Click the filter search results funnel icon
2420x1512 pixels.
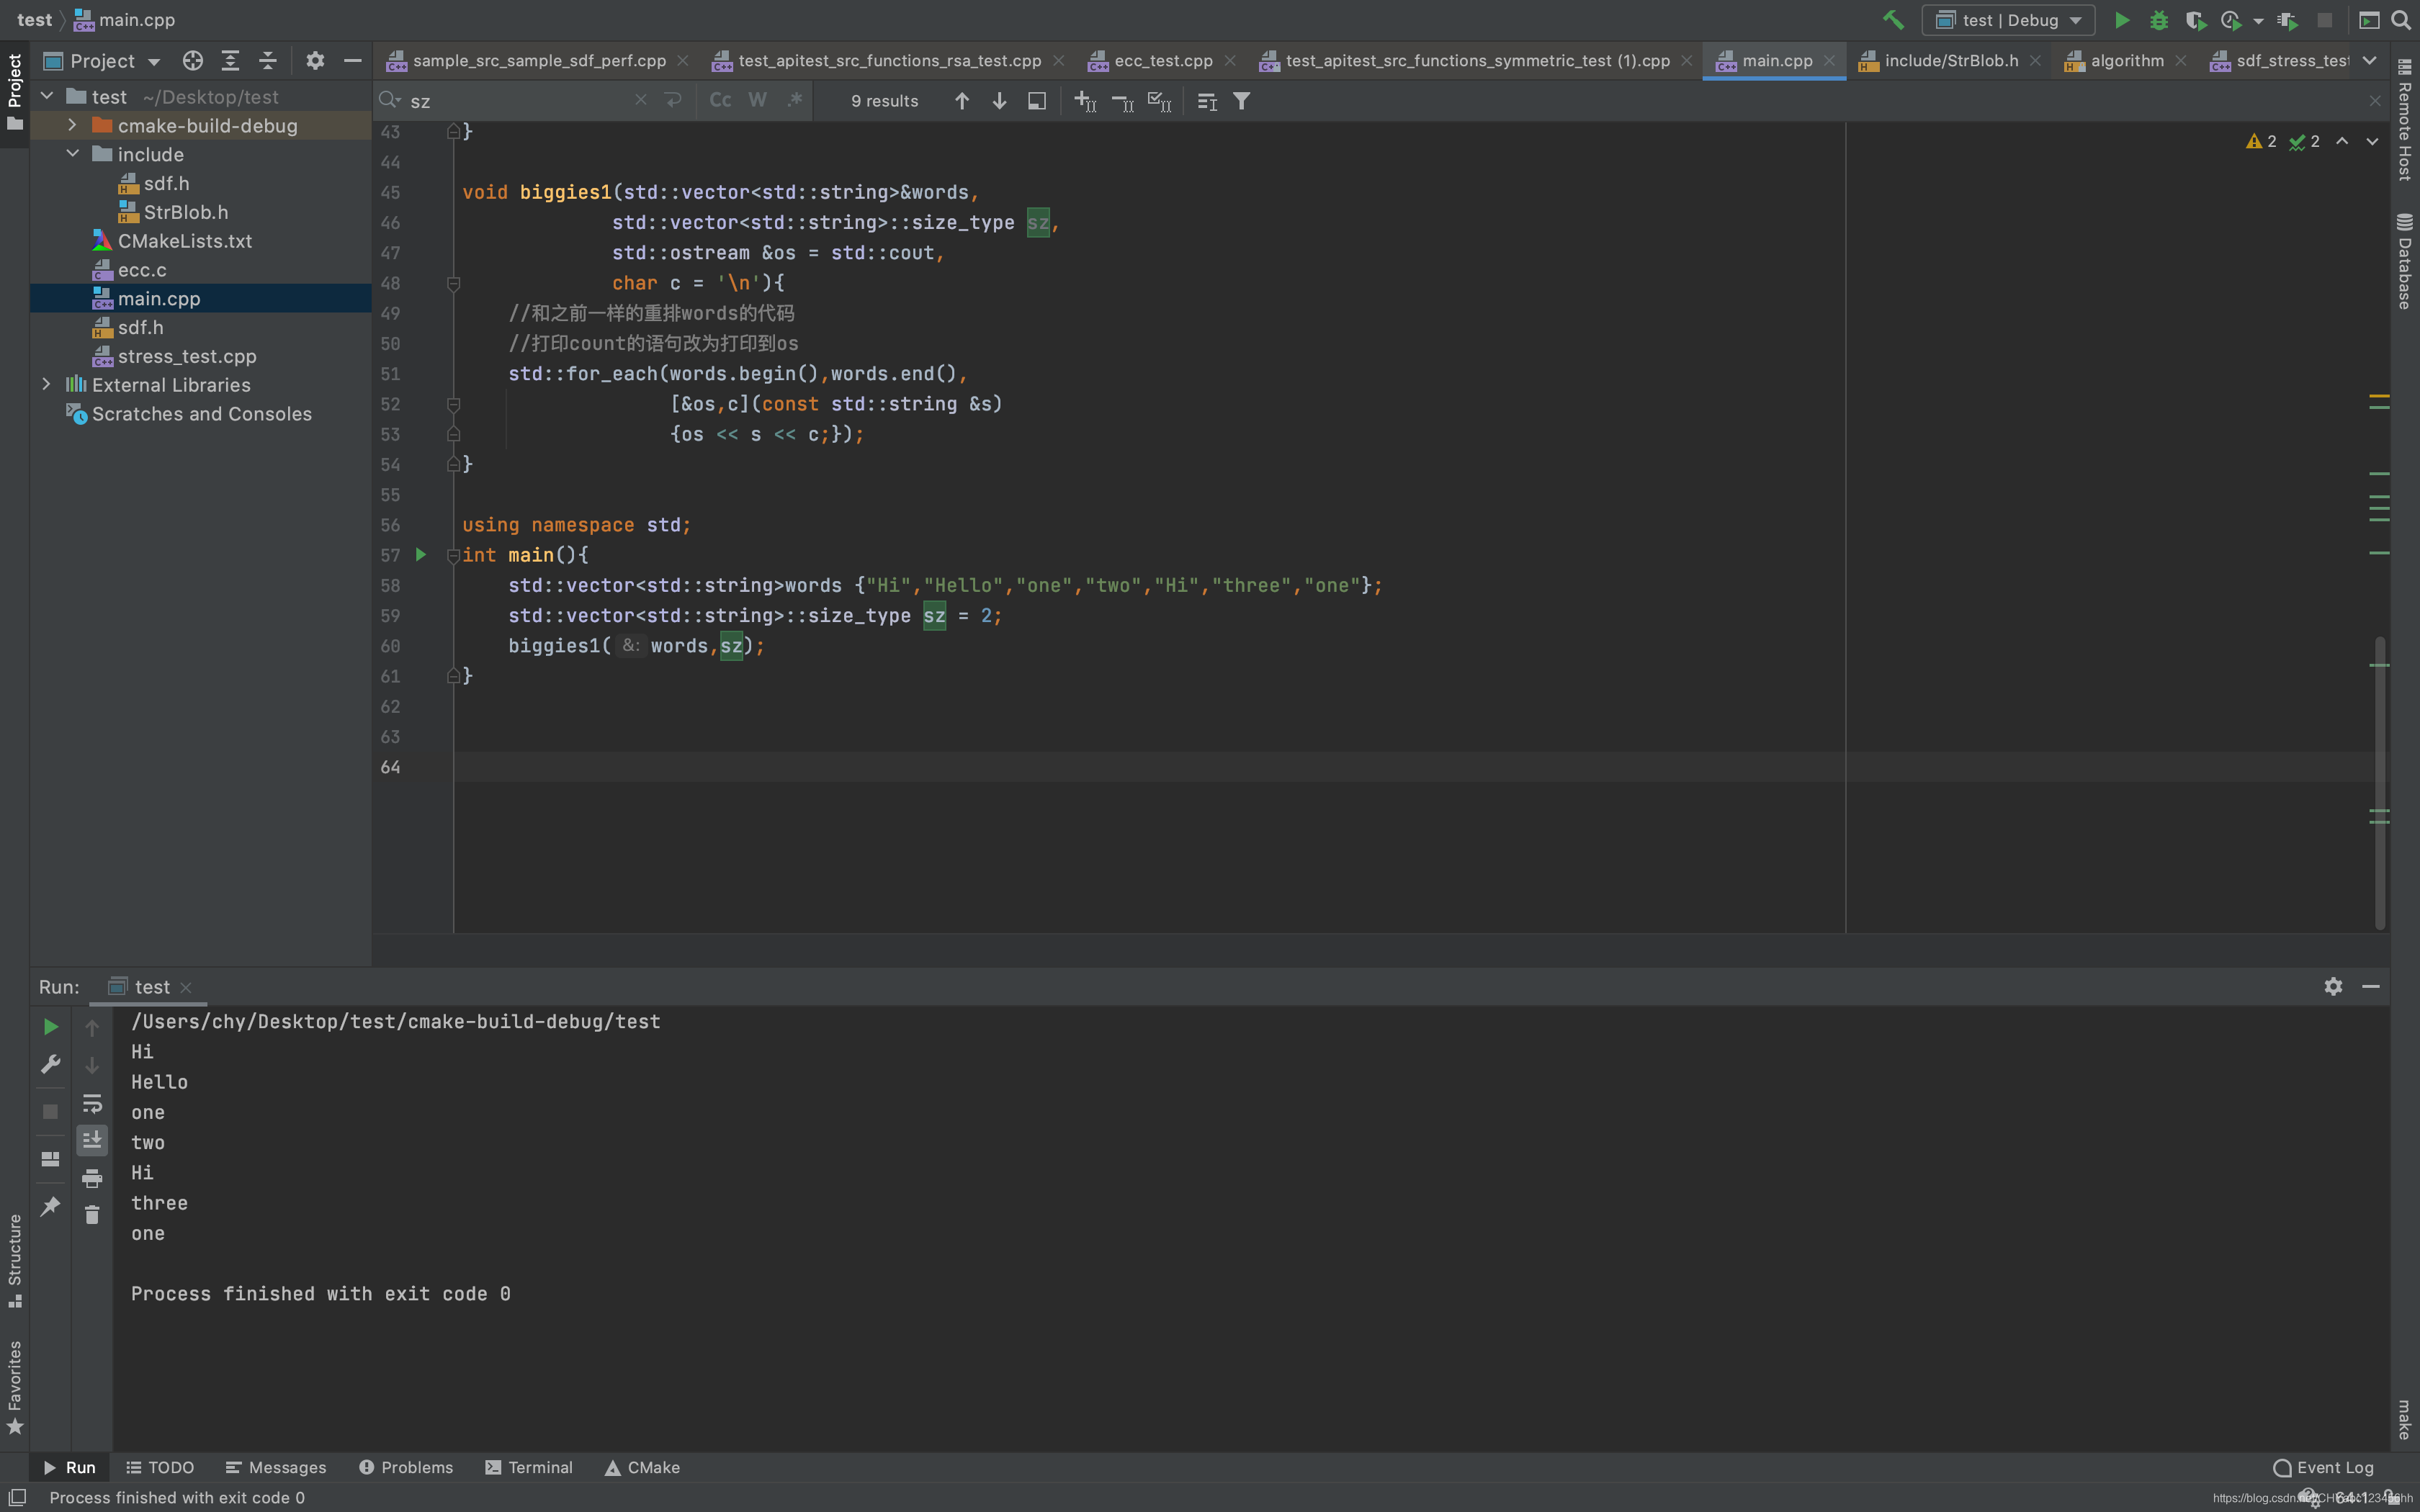1241,101
